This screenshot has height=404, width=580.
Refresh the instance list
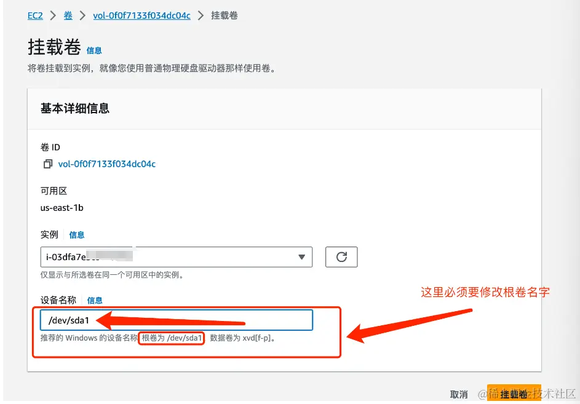(x=341, y=257)
